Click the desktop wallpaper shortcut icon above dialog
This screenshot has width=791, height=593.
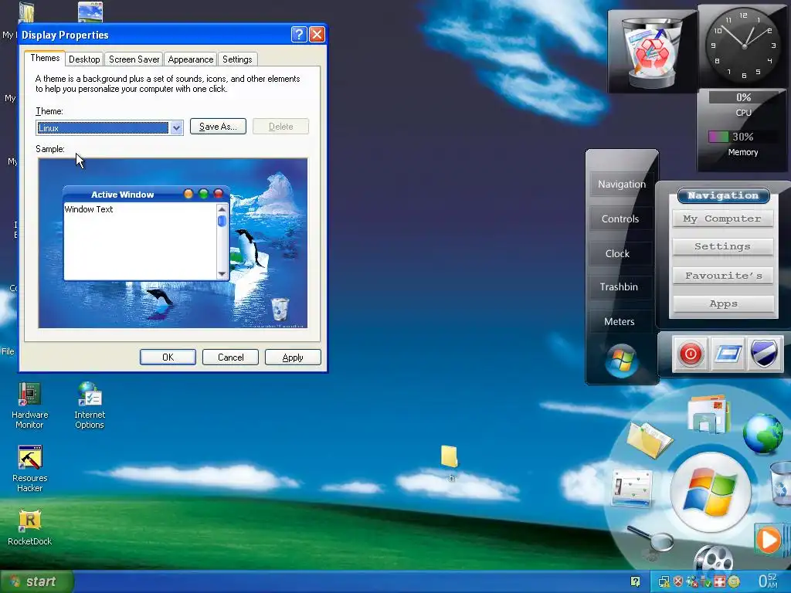tap(90, 12)
